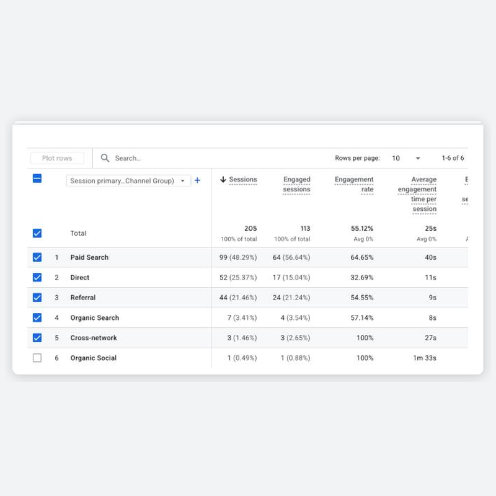The image size is (496, 496).
Task: Sort by Engagement rate column header
Action: click(x=354, y=184)
